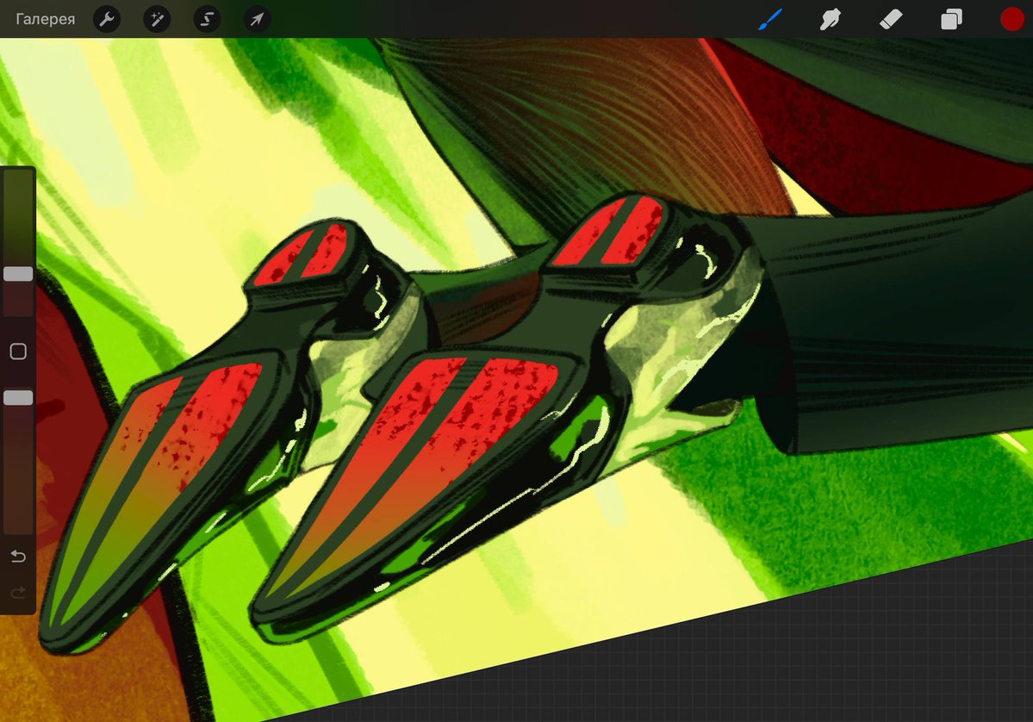Select the Eraser tool
This screenshot has width=1033, height=722.
(x=891, y=19)
